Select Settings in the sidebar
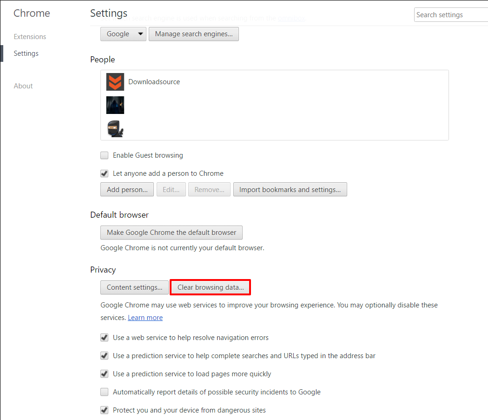This screenshot has width=488, height=420. pyautogui.click(x=26, y=53)
